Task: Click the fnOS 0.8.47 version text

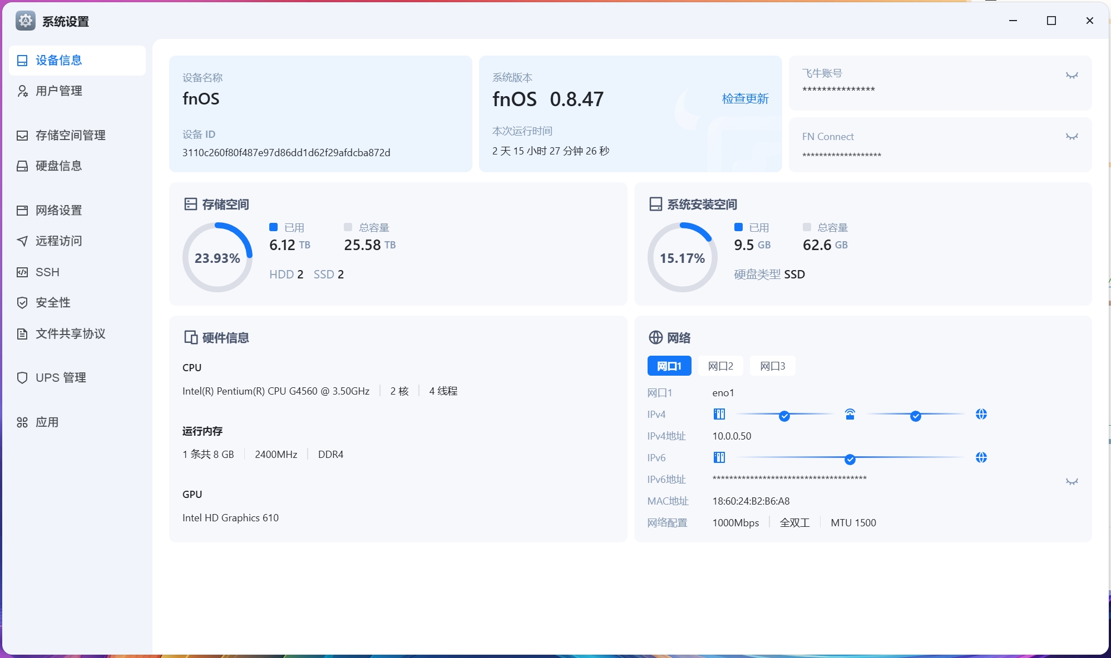Action: click(547, 99)
